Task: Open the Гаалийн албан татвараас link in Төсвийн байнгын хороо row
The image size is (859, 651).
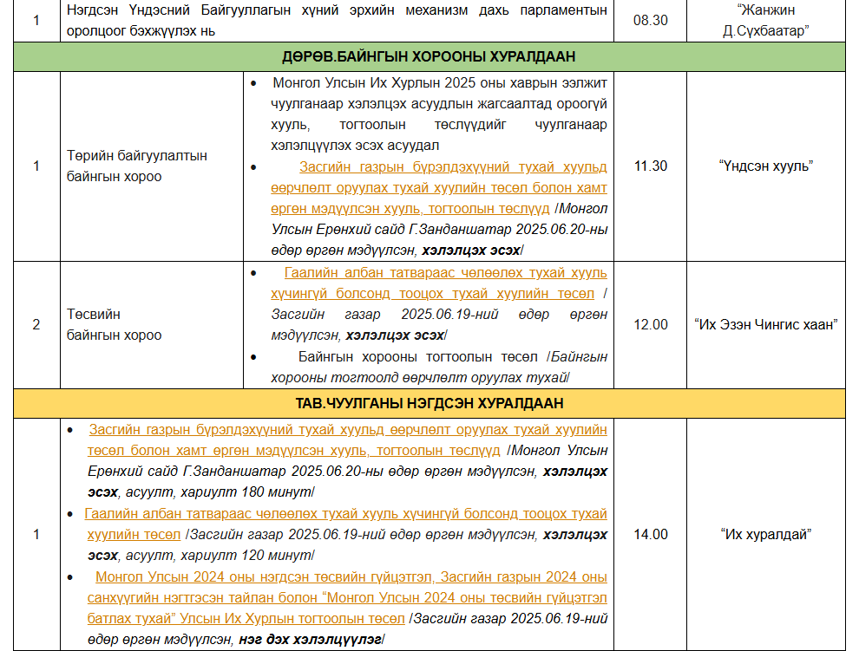Action: coord(445,273)
